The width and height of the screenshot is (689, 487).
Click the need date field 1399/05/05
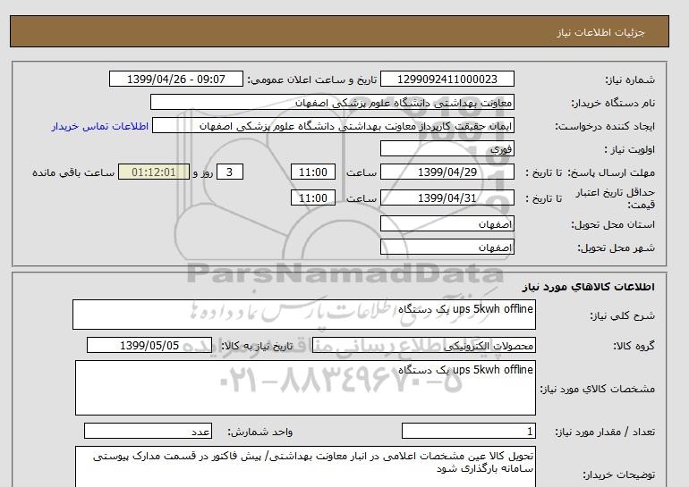point(149,345)
